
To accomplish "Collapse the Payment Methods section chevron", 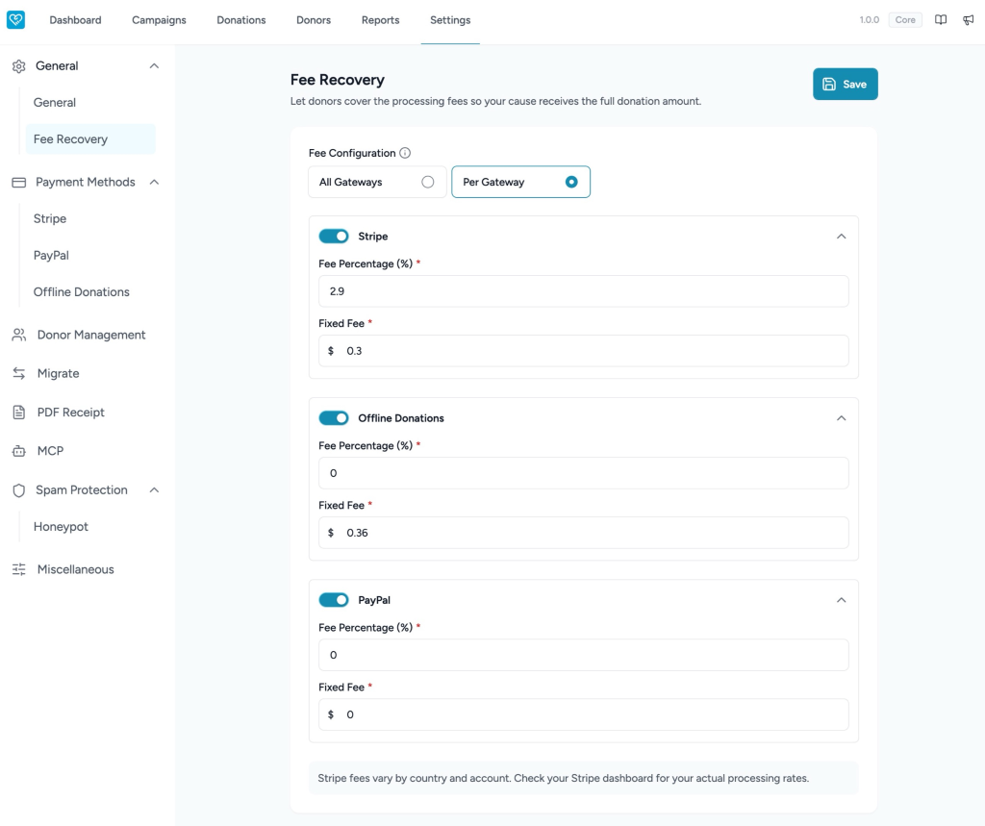I will click(154, 182).
